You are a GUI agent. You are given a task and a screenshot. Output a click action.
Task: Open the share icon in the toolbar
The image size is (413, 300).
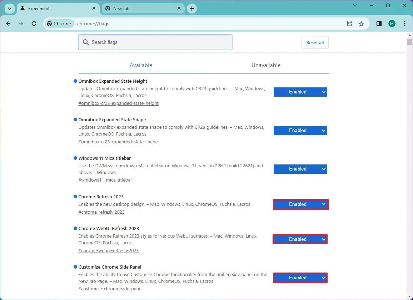click(349, 24)
